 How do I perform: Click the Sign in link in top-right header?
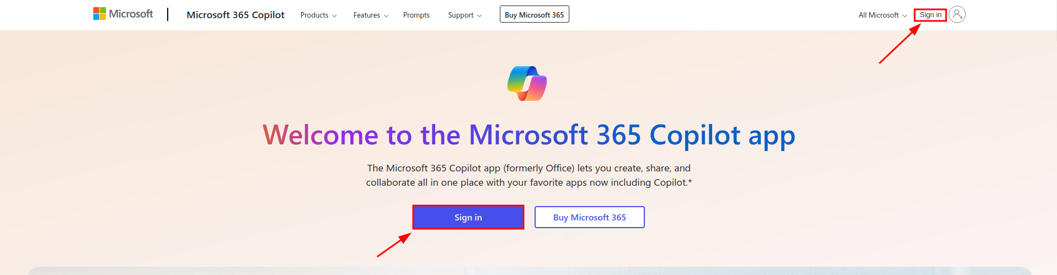pyautogui.click(x=930, y=15)
